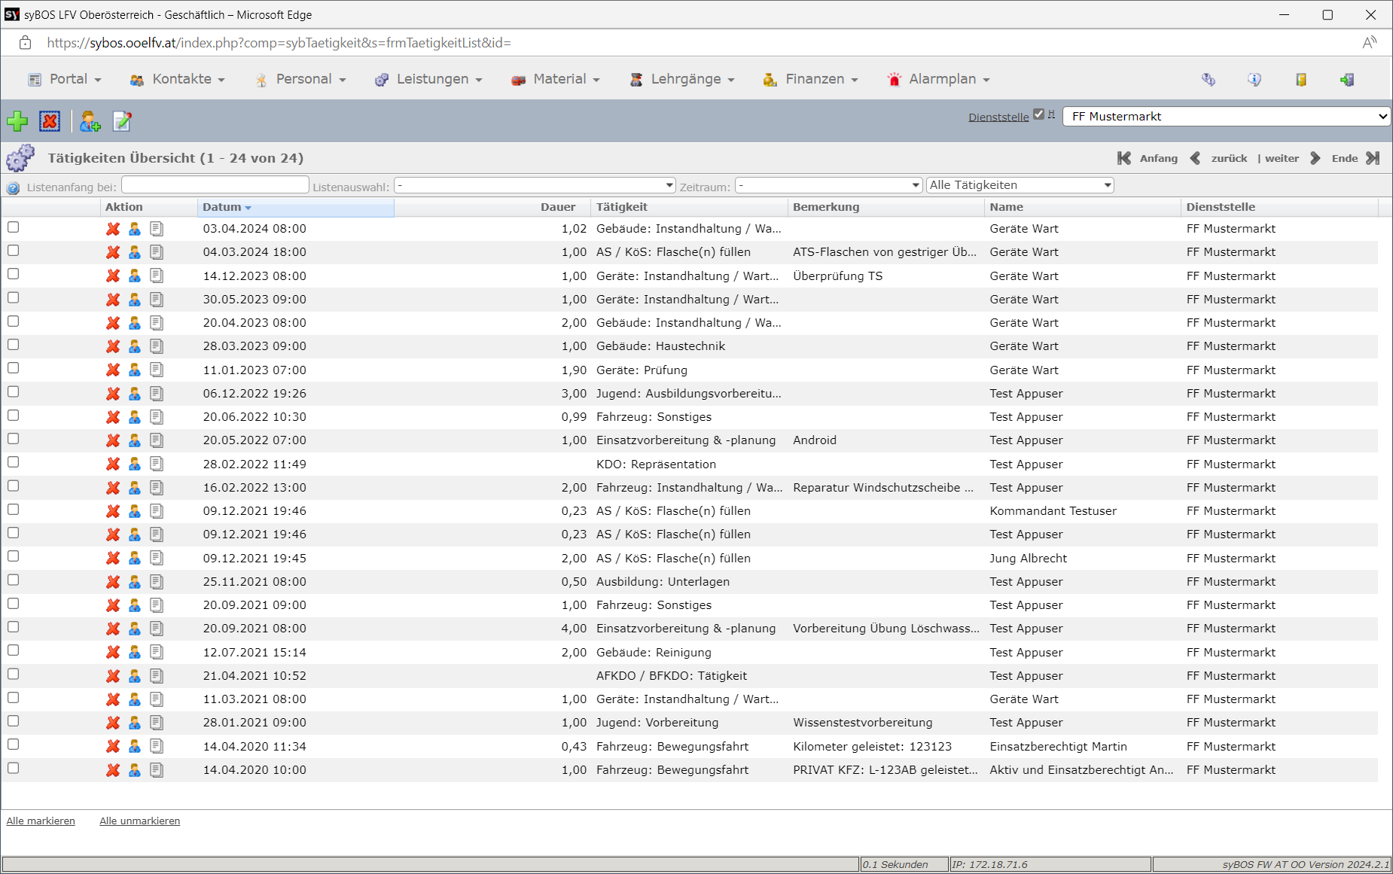Click the yellow book icon in menu bar
The height and width of the screenshot is (874, 1393).
[x=1300, y=79]
